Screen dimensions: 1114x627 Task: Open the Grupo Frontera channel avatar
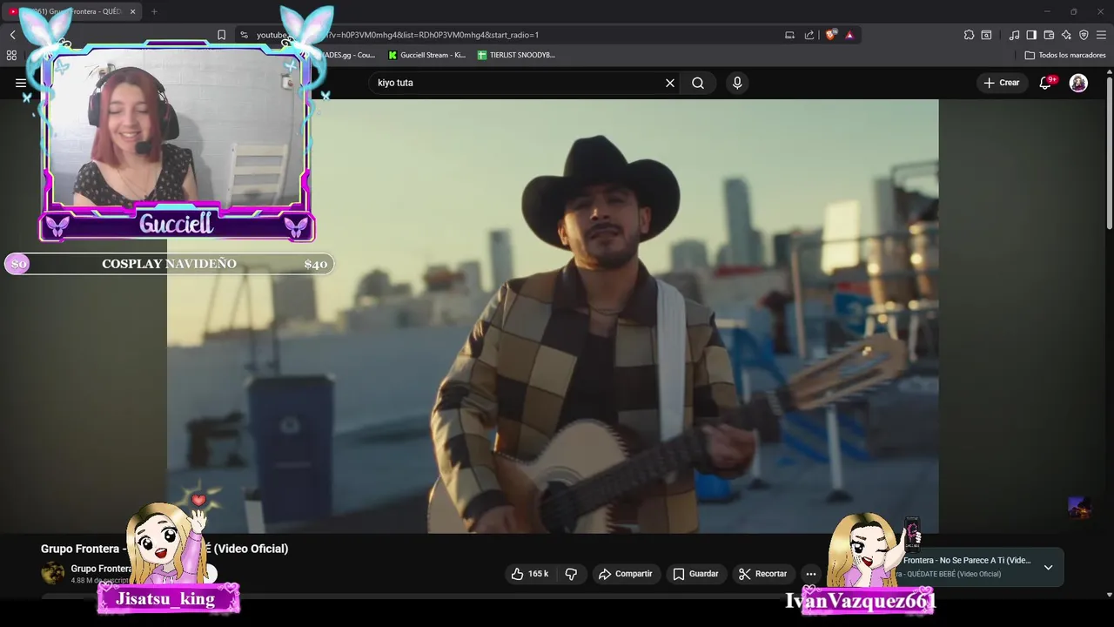coord(53,573)
